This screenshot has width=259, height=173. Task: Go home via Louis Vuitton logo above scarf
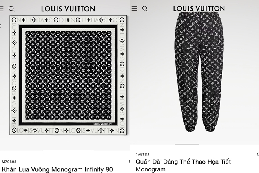[x=68, y=9]
